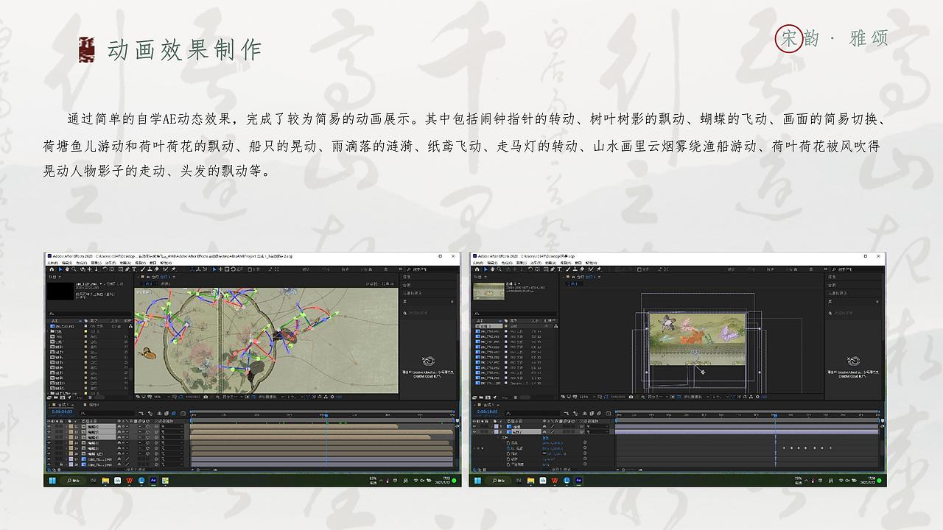Toggle the lock on layer 18 in left timeline
The height and width of the screenshot is (530, 943).
(61, 464)
